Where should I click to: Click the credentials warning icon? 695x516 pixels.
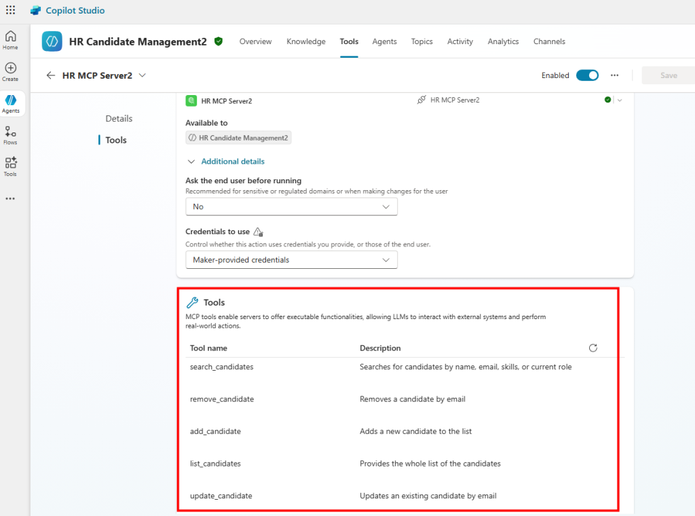coord(258,232)
